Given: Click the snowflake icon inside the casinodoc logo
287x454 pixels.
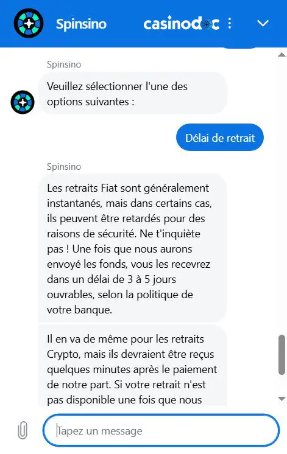Looking at the screenshot, I should (x=207, y=24).
